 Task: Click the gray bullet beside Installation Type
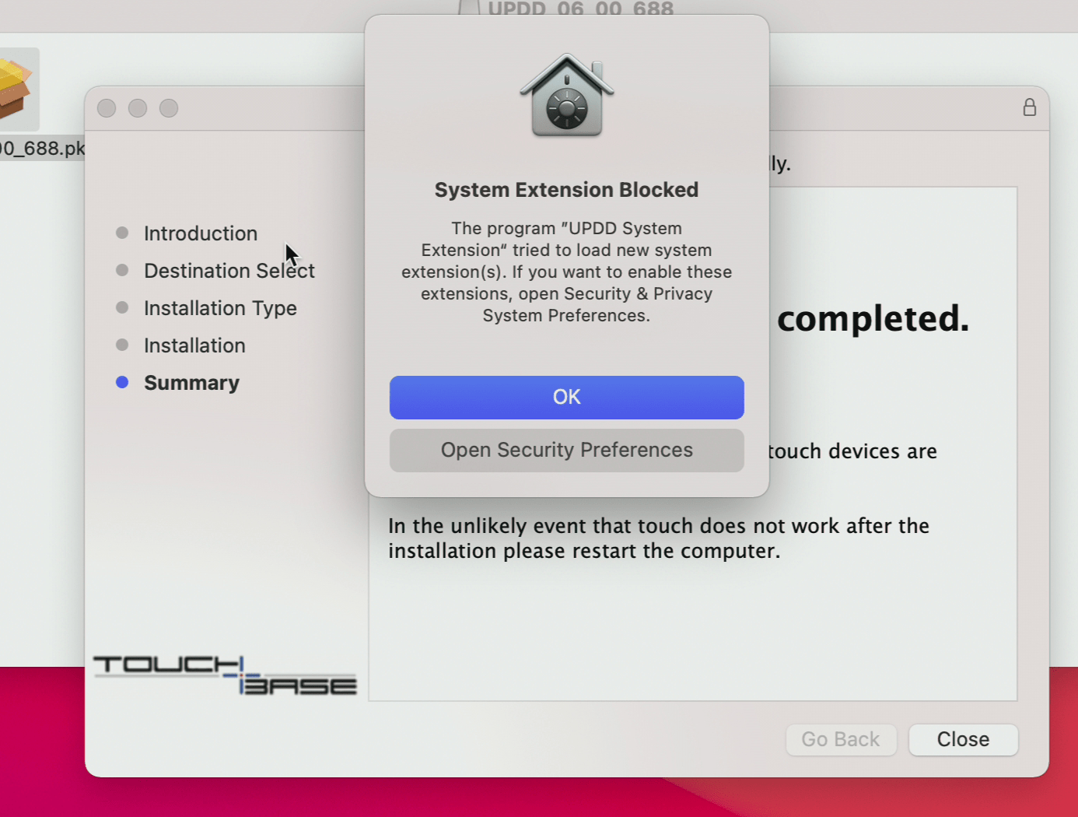[x=122, y=307]
